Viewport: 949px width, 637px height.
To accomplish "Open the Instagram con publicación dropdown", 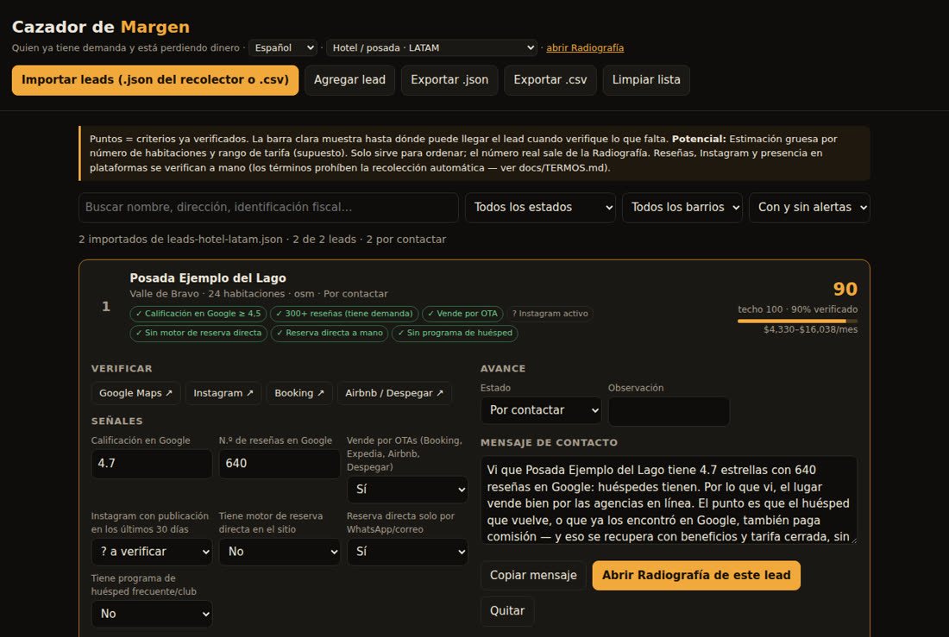I will [x=152, y=552].
